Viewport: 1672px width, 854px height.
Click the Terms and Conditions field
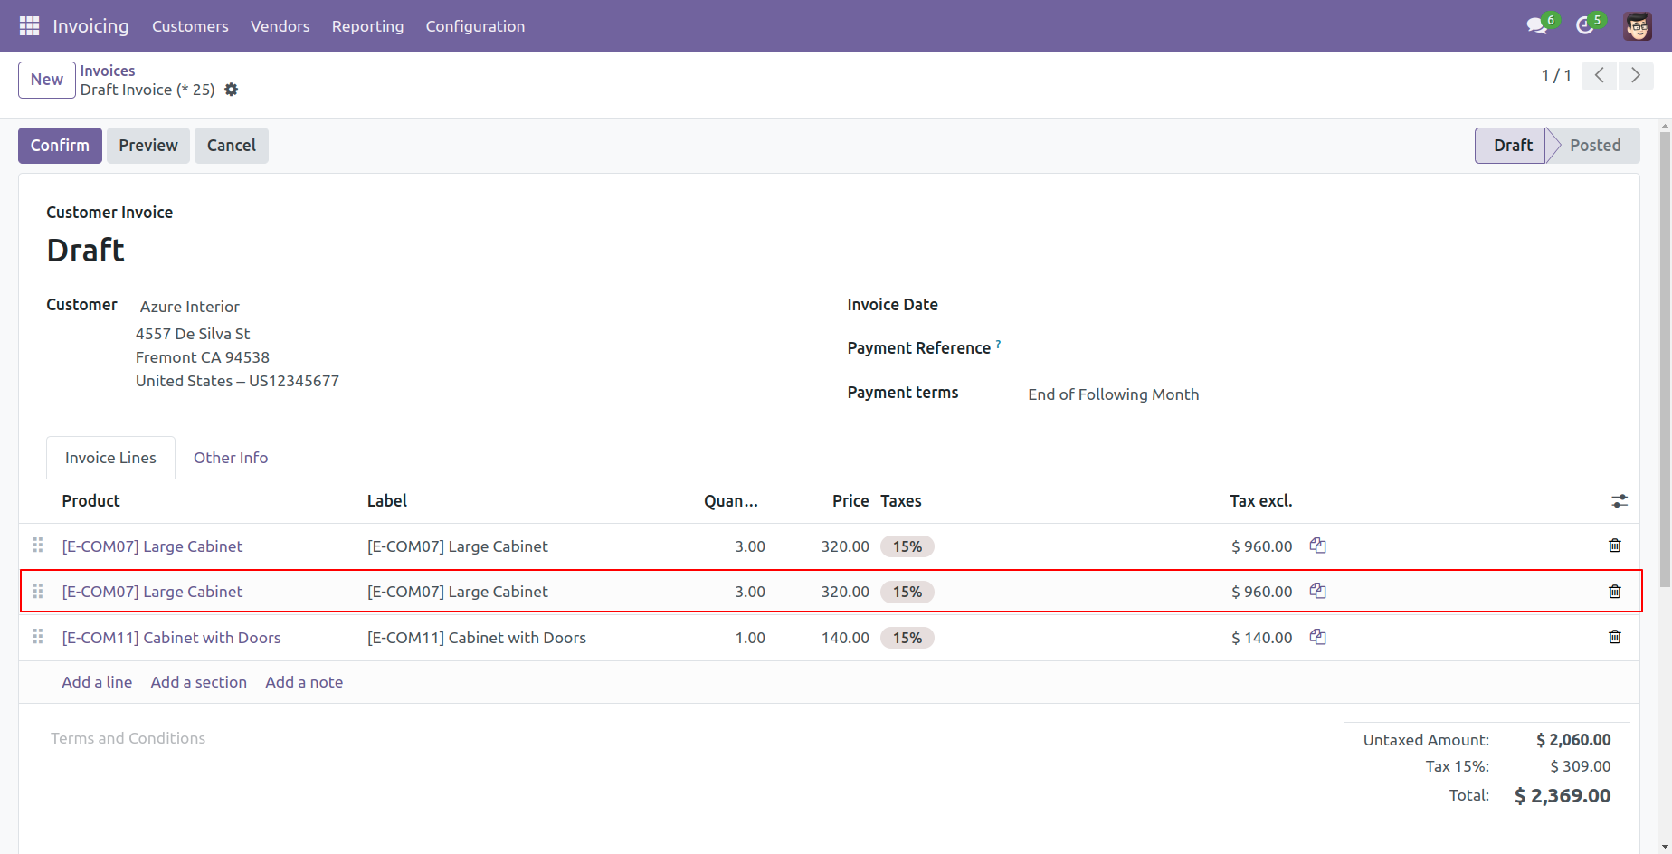click(128, 738)
